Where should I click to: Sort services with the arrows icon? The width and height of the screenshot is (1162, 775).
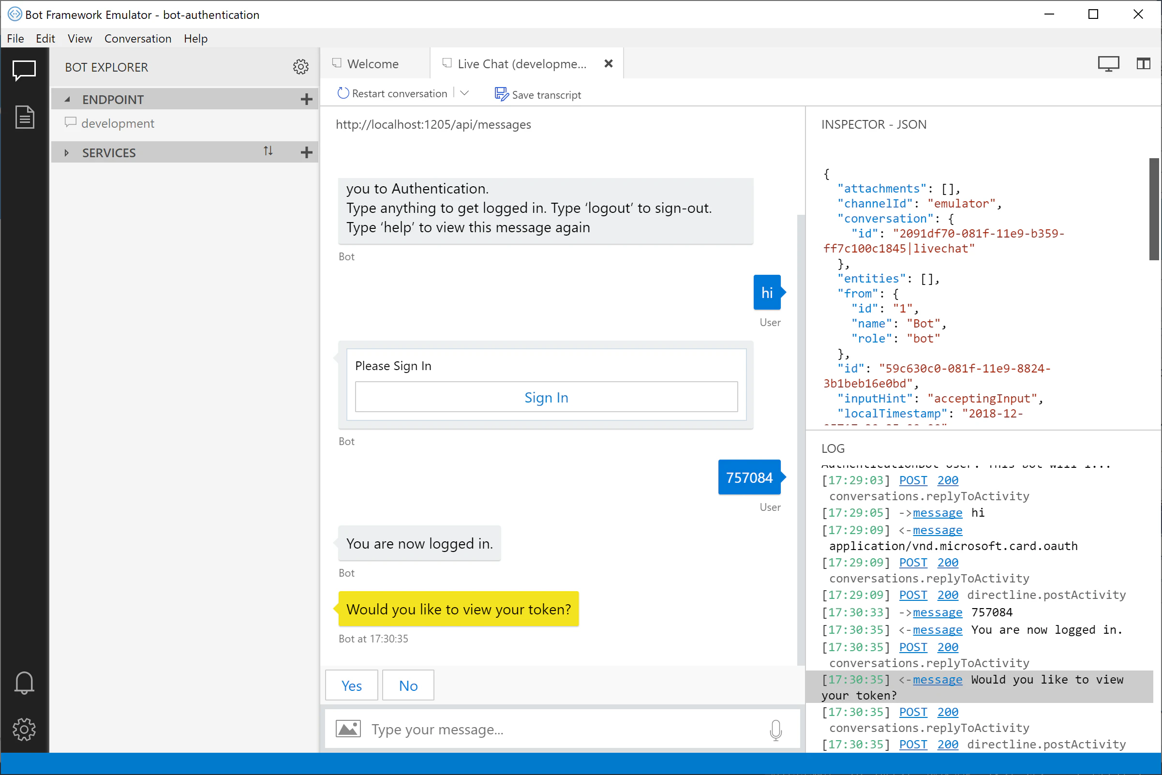(x=268, y=151)
